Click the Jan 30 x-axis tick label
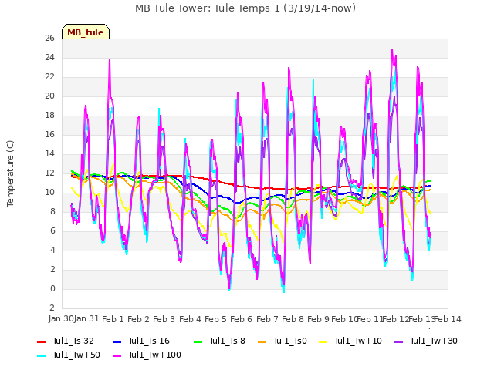The height and width of the screenshot is (370, 494). (x=61, y=318)
